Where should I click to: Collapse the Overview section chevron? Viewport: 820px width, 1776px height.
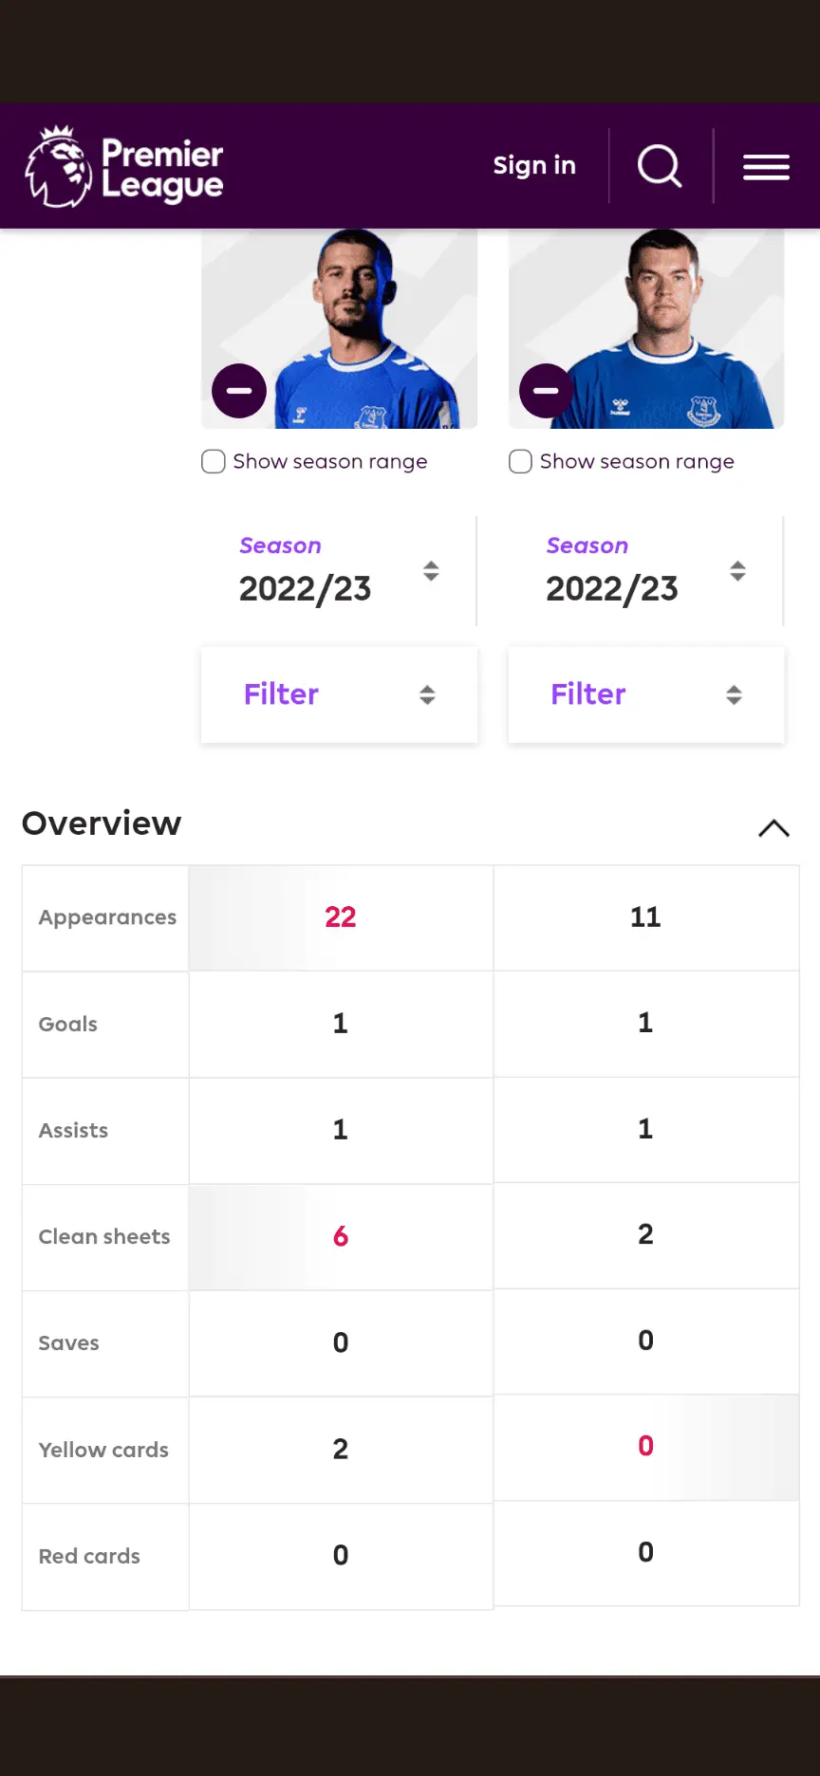[773, 828]
